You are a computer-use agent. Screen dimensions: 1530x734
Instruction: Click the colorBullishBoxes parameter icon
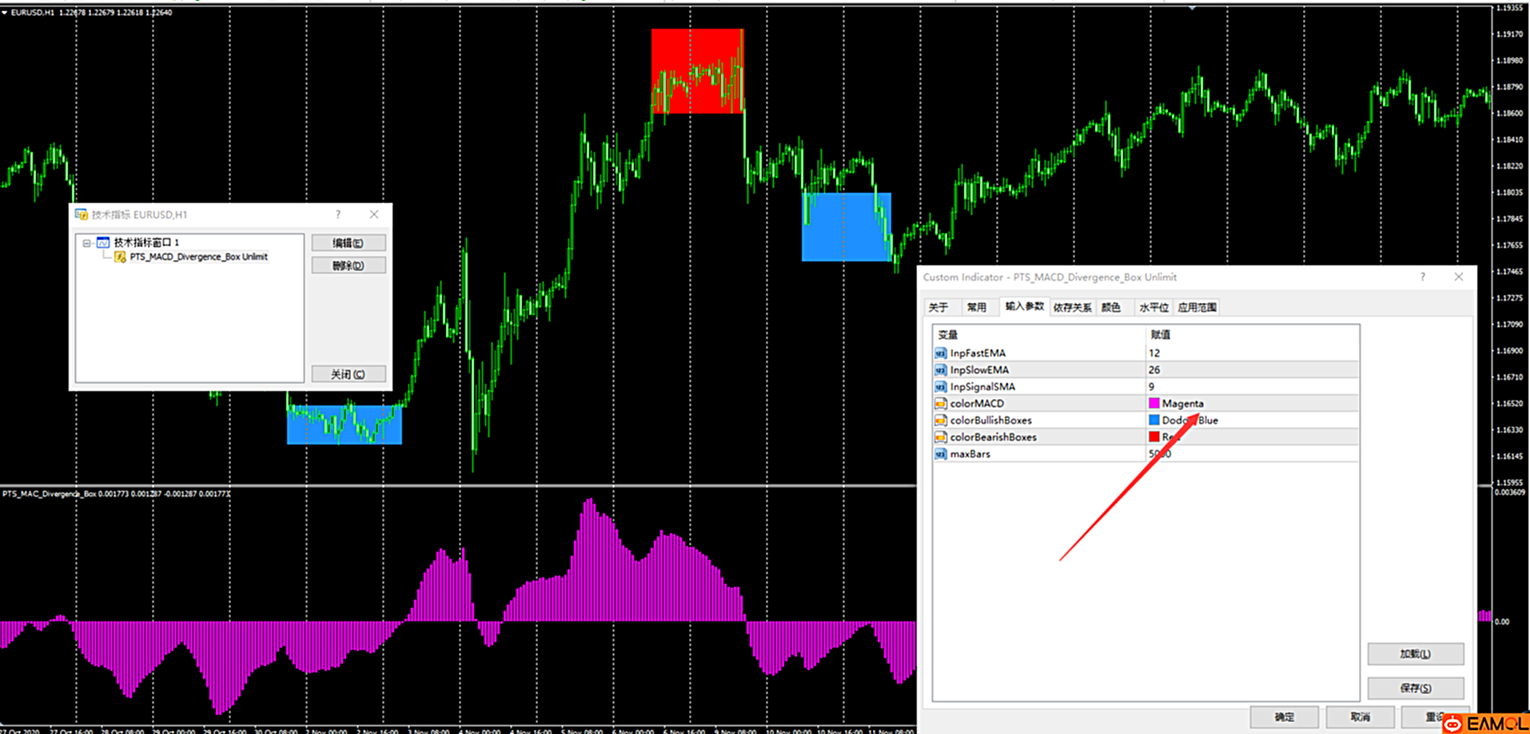940,421
